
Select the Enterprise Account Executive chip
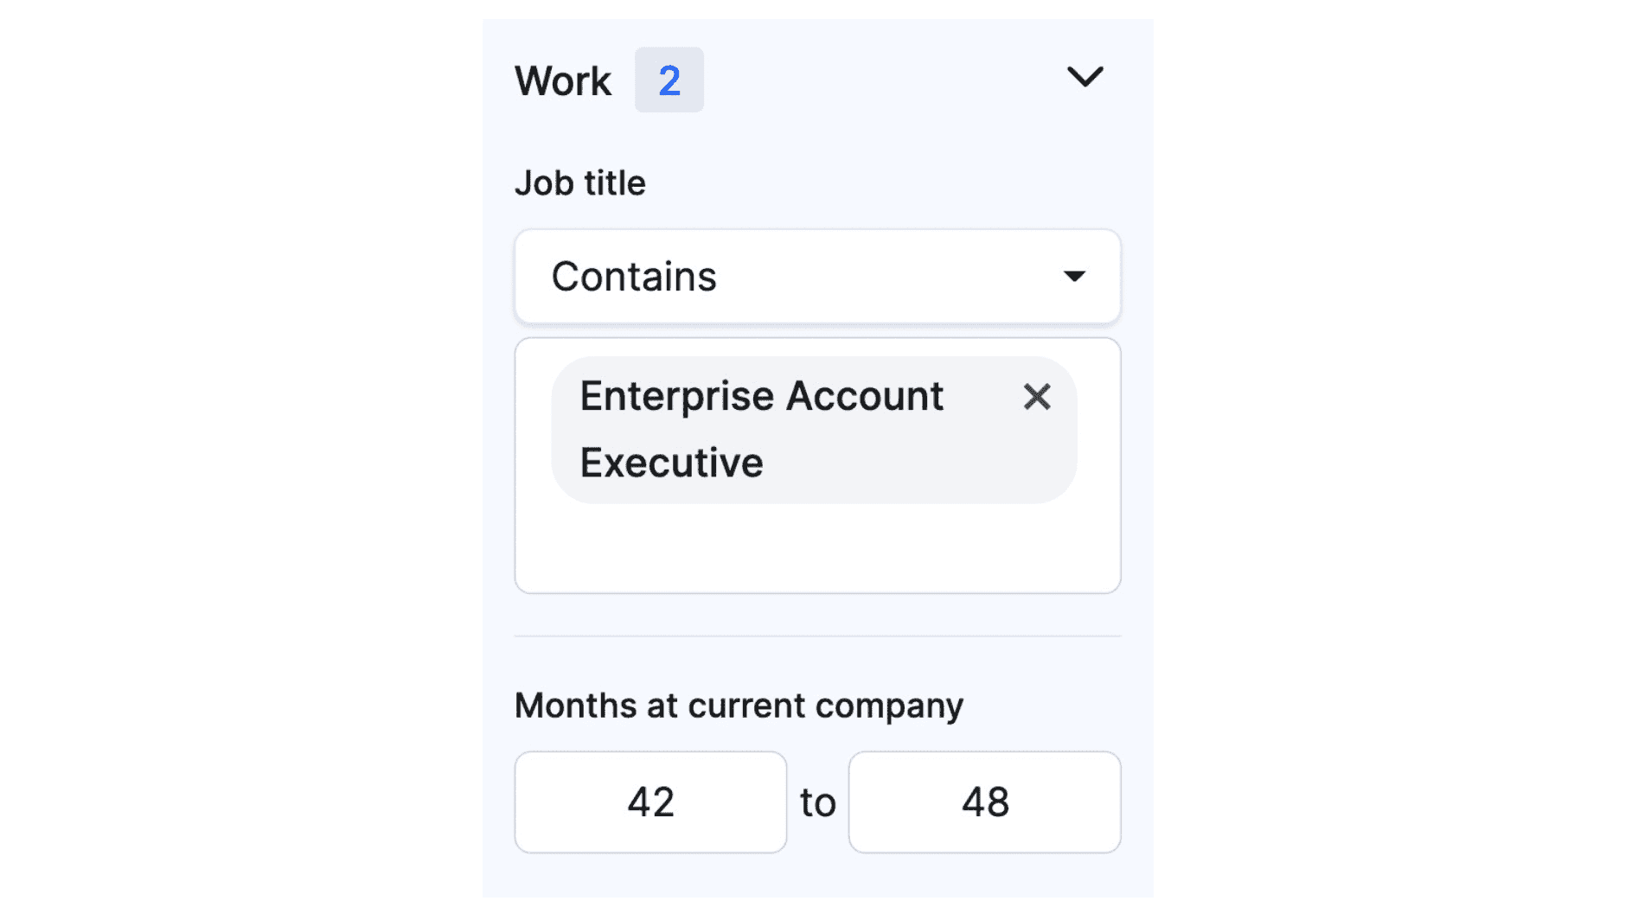click(x=761, y=428)
